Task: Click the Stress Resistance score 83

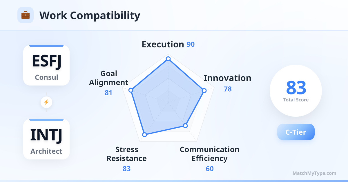Action: [x=127, y=169]
